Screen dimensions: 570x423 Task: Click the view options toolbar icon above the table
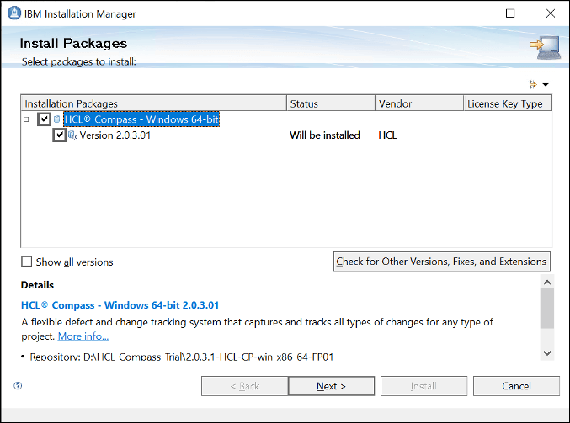pos(533,85)
